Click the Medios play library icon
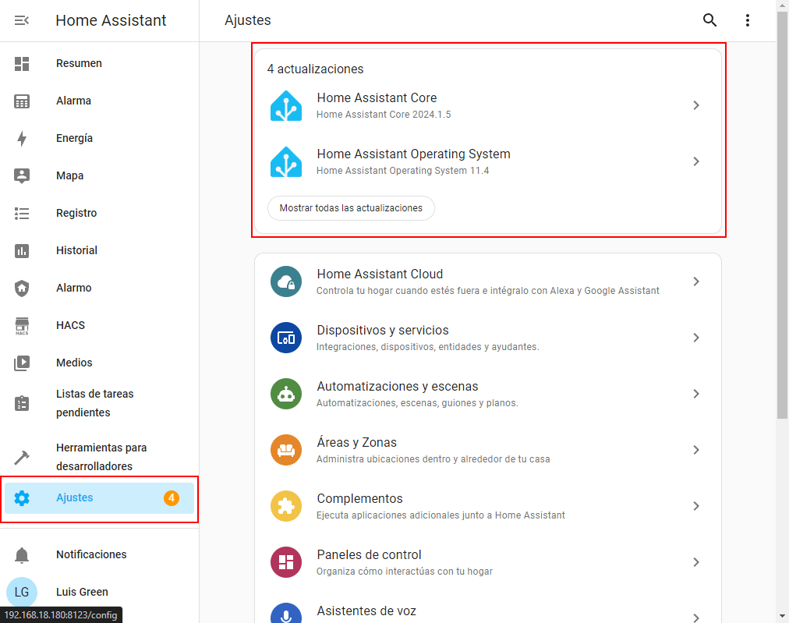 [x=22, y=363]
